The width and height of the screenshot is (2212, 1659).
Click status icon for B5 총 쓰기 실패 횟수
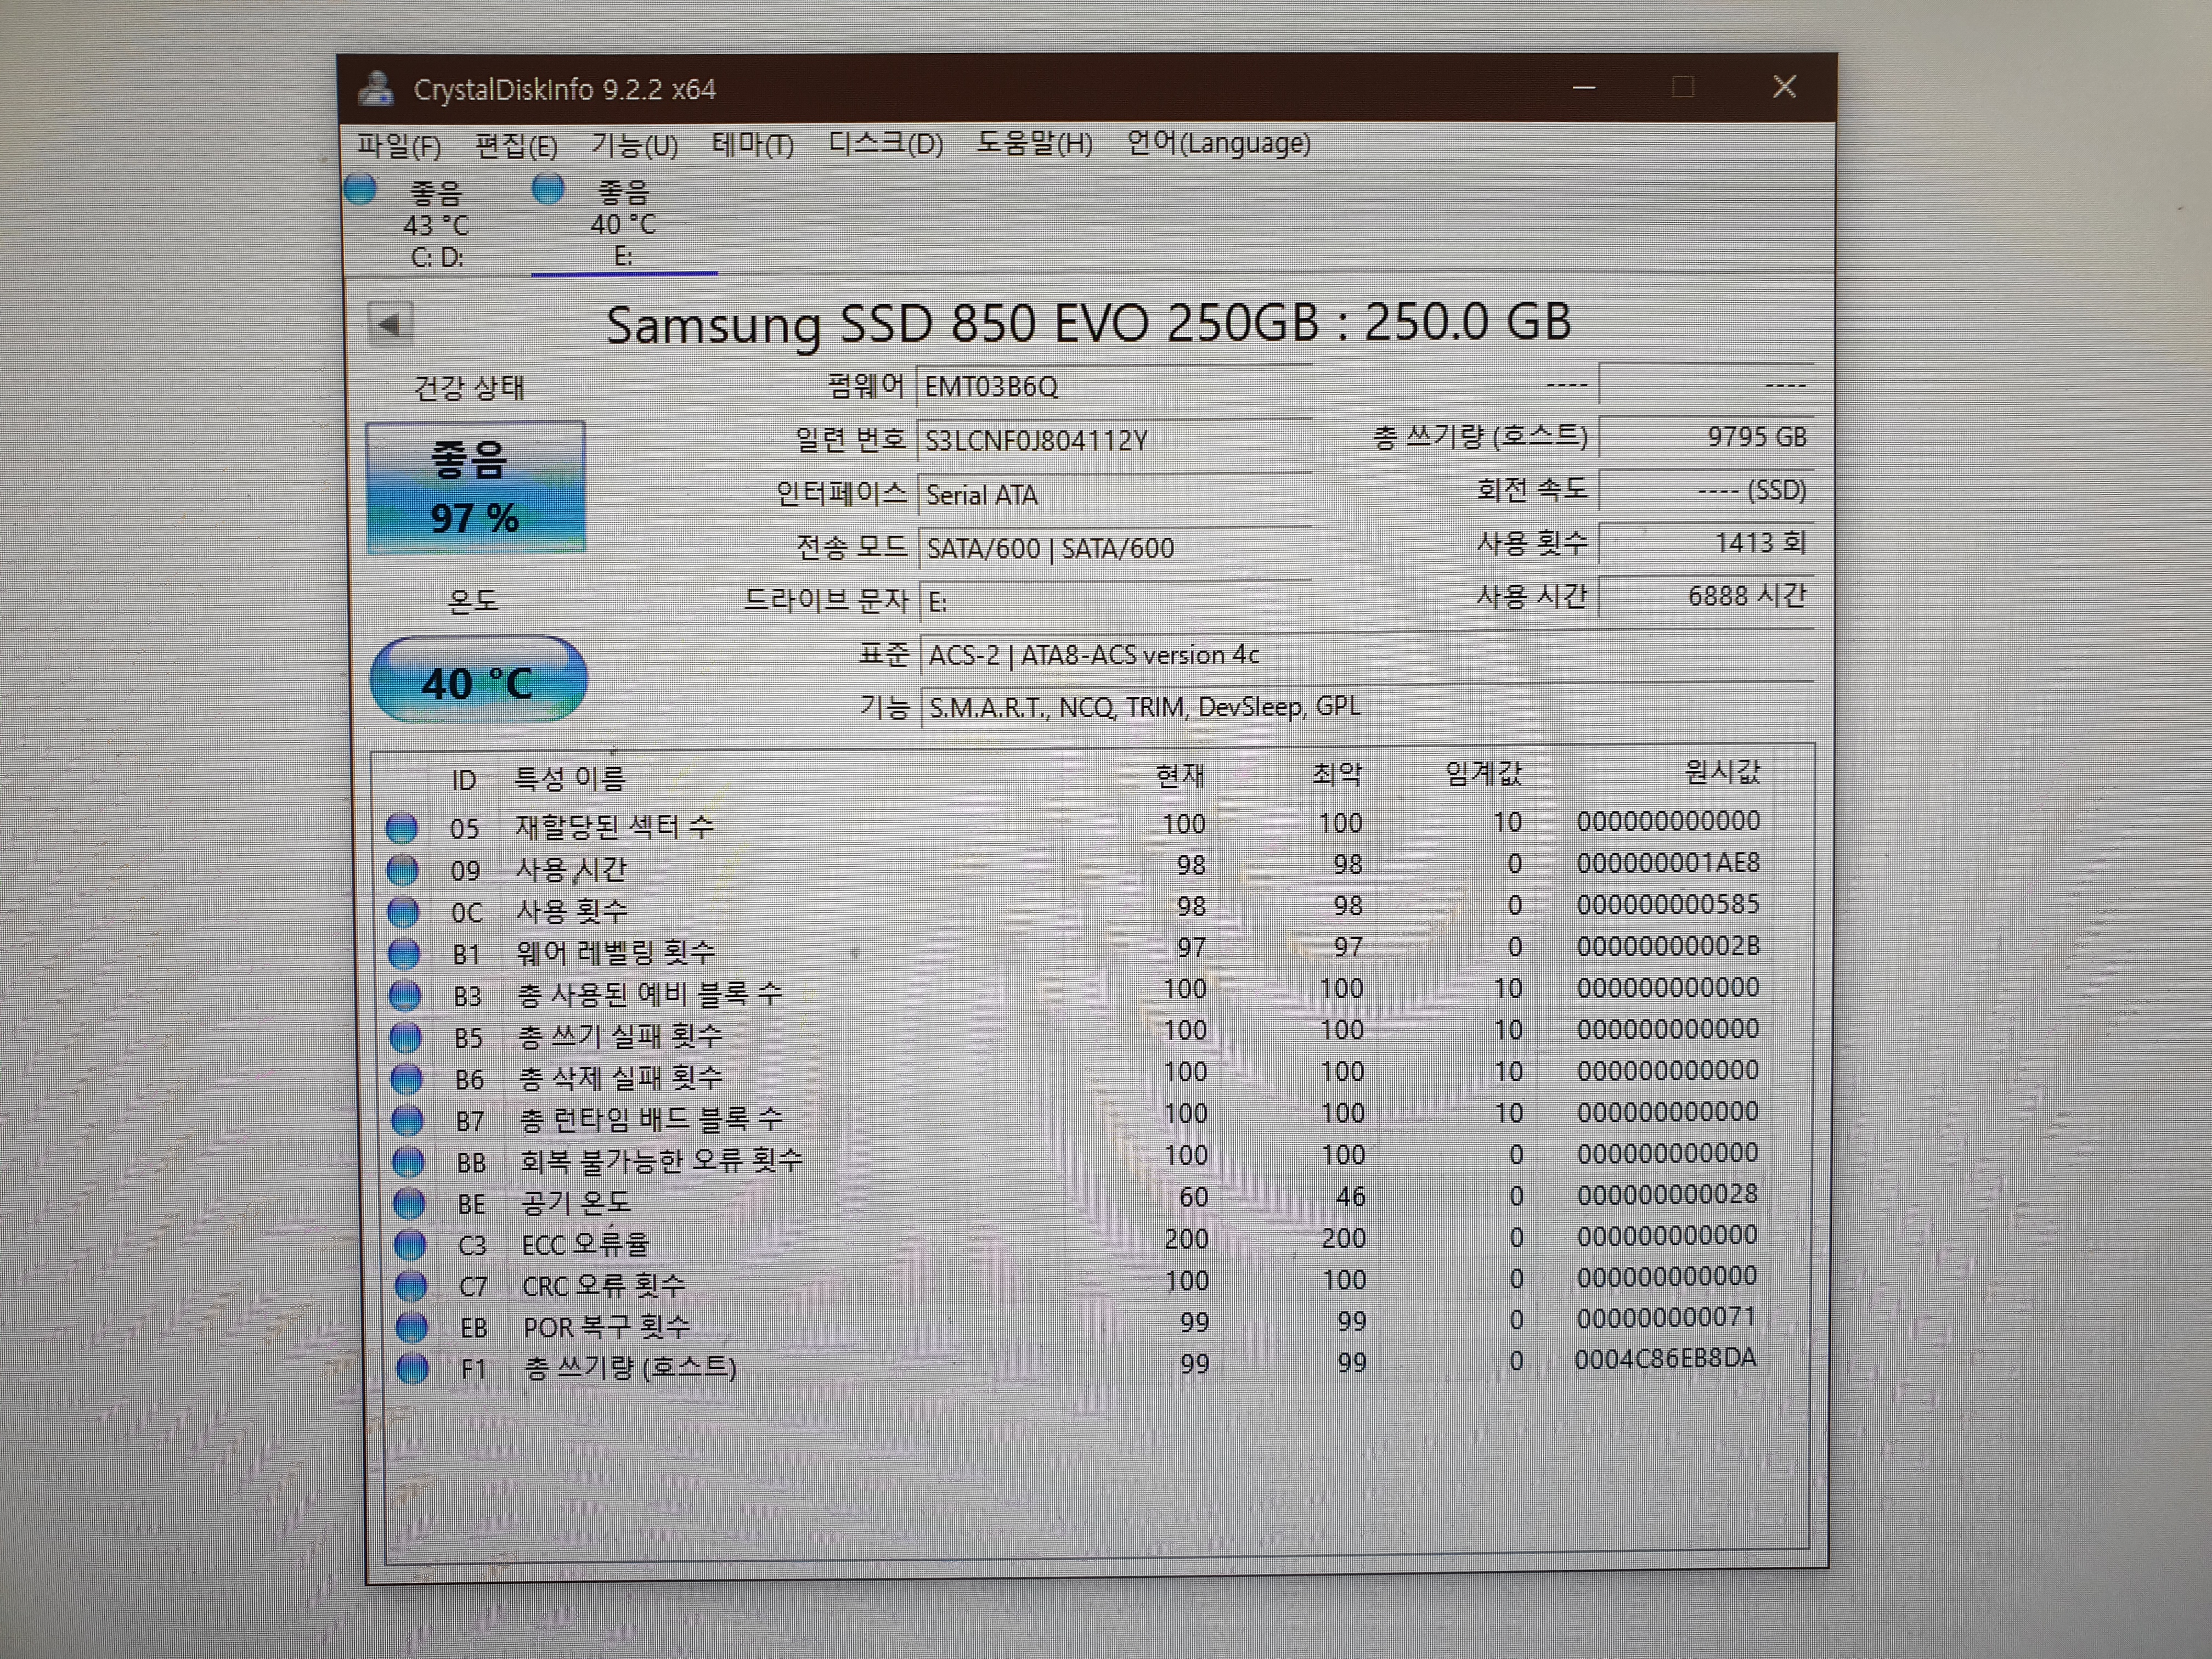[x=405, y=1038]
